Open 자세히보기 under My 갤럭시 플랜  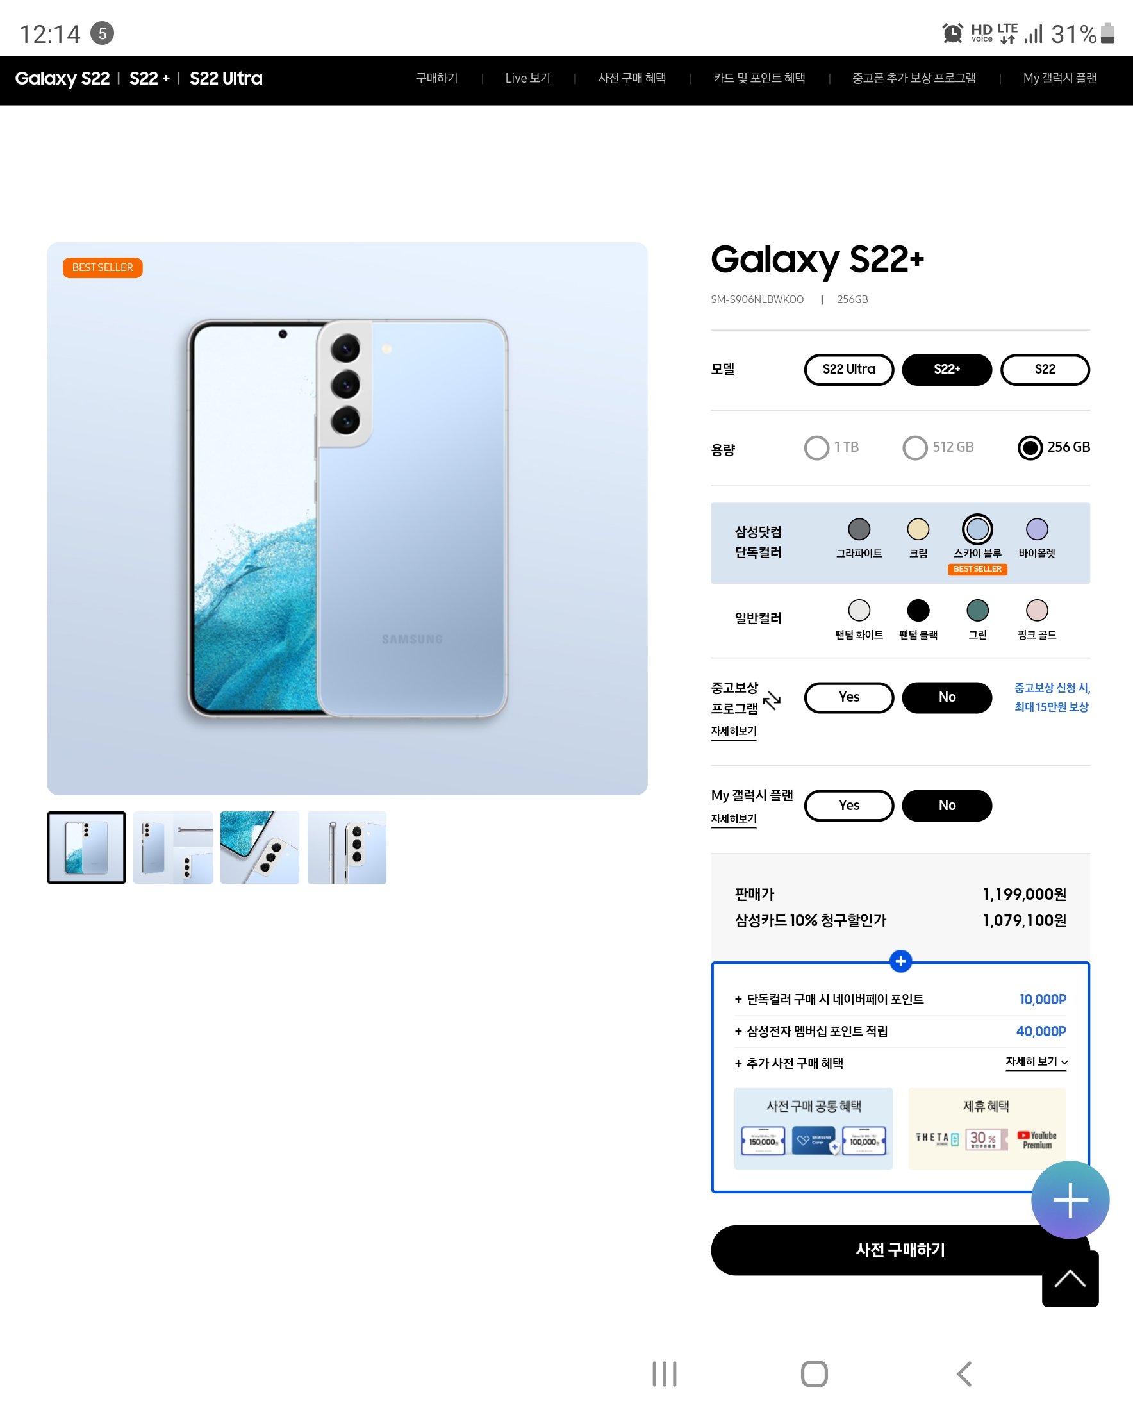734,819
